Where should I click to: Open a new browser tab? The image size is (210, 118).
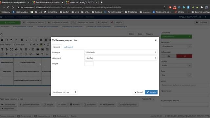point(101,2)
